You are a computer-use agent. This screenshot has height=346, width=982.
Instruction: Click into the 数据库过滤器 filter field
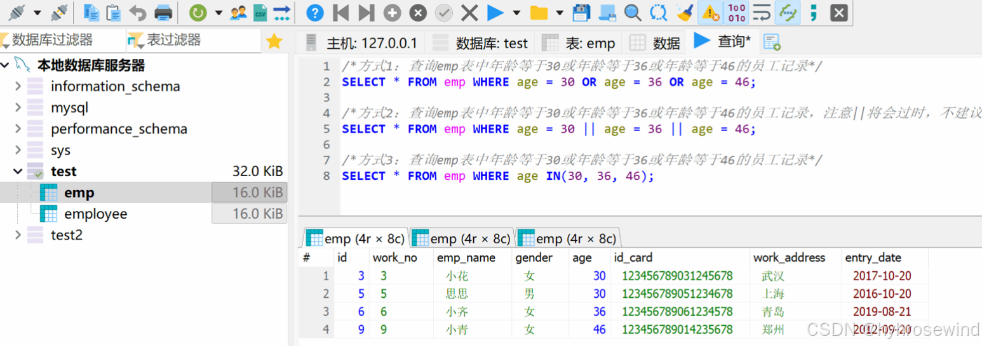[x=64, y=41]
